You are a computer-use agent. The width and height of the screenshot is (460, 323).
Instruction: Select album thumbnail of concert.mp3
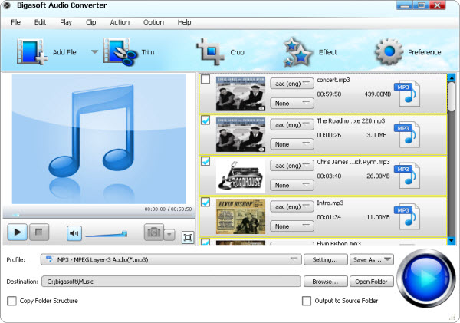coord(241,94)
